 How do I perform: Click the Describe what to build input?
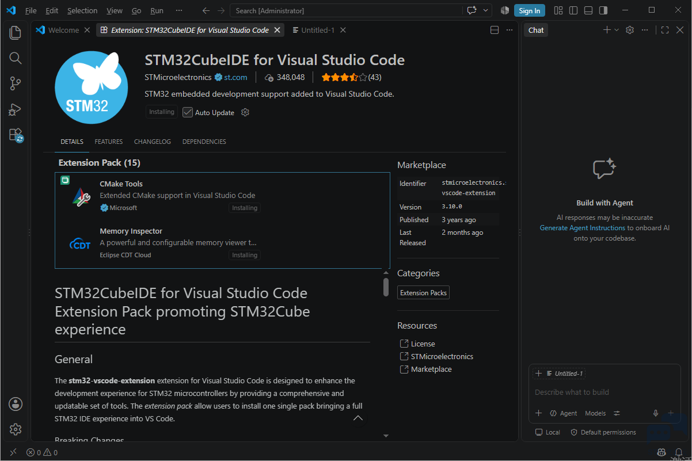point(604,392)
